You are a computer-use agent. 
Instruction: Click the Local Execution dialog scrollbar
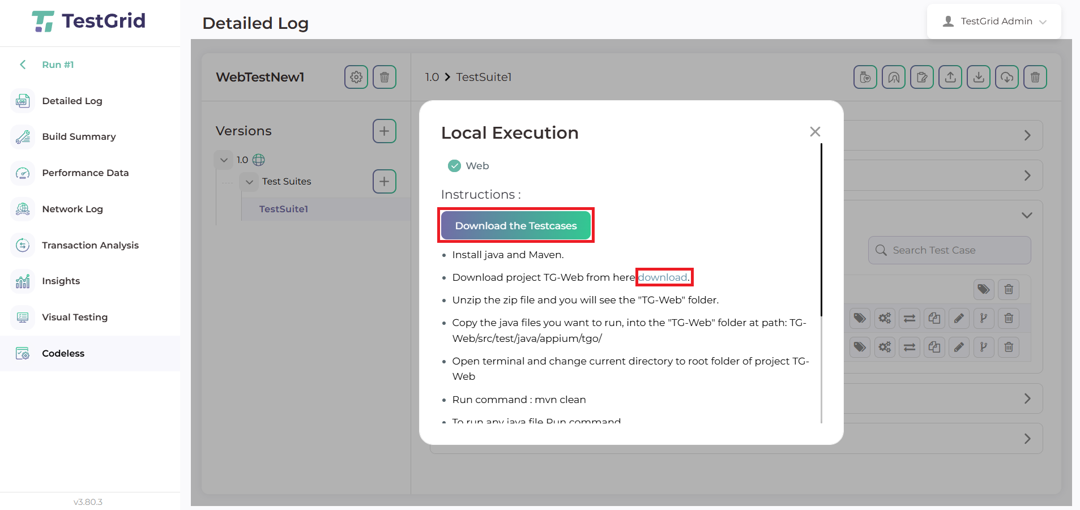(821, 229)
